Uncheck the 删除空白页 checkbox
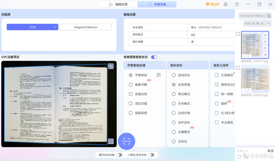The height and width of the screenshot is (161, 275). (x=217, y=85)
